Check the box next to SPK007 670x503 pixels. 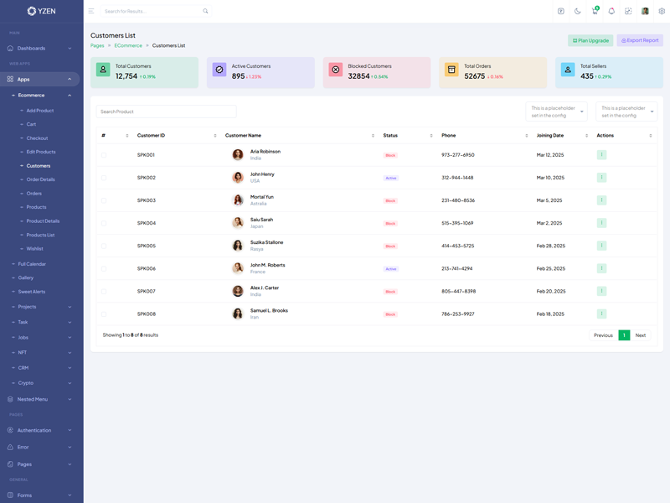(104, 291)
